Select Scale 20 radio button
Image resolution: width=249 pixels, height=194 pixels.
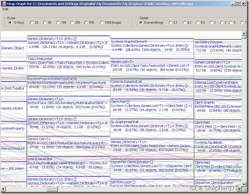coord(34,22)
